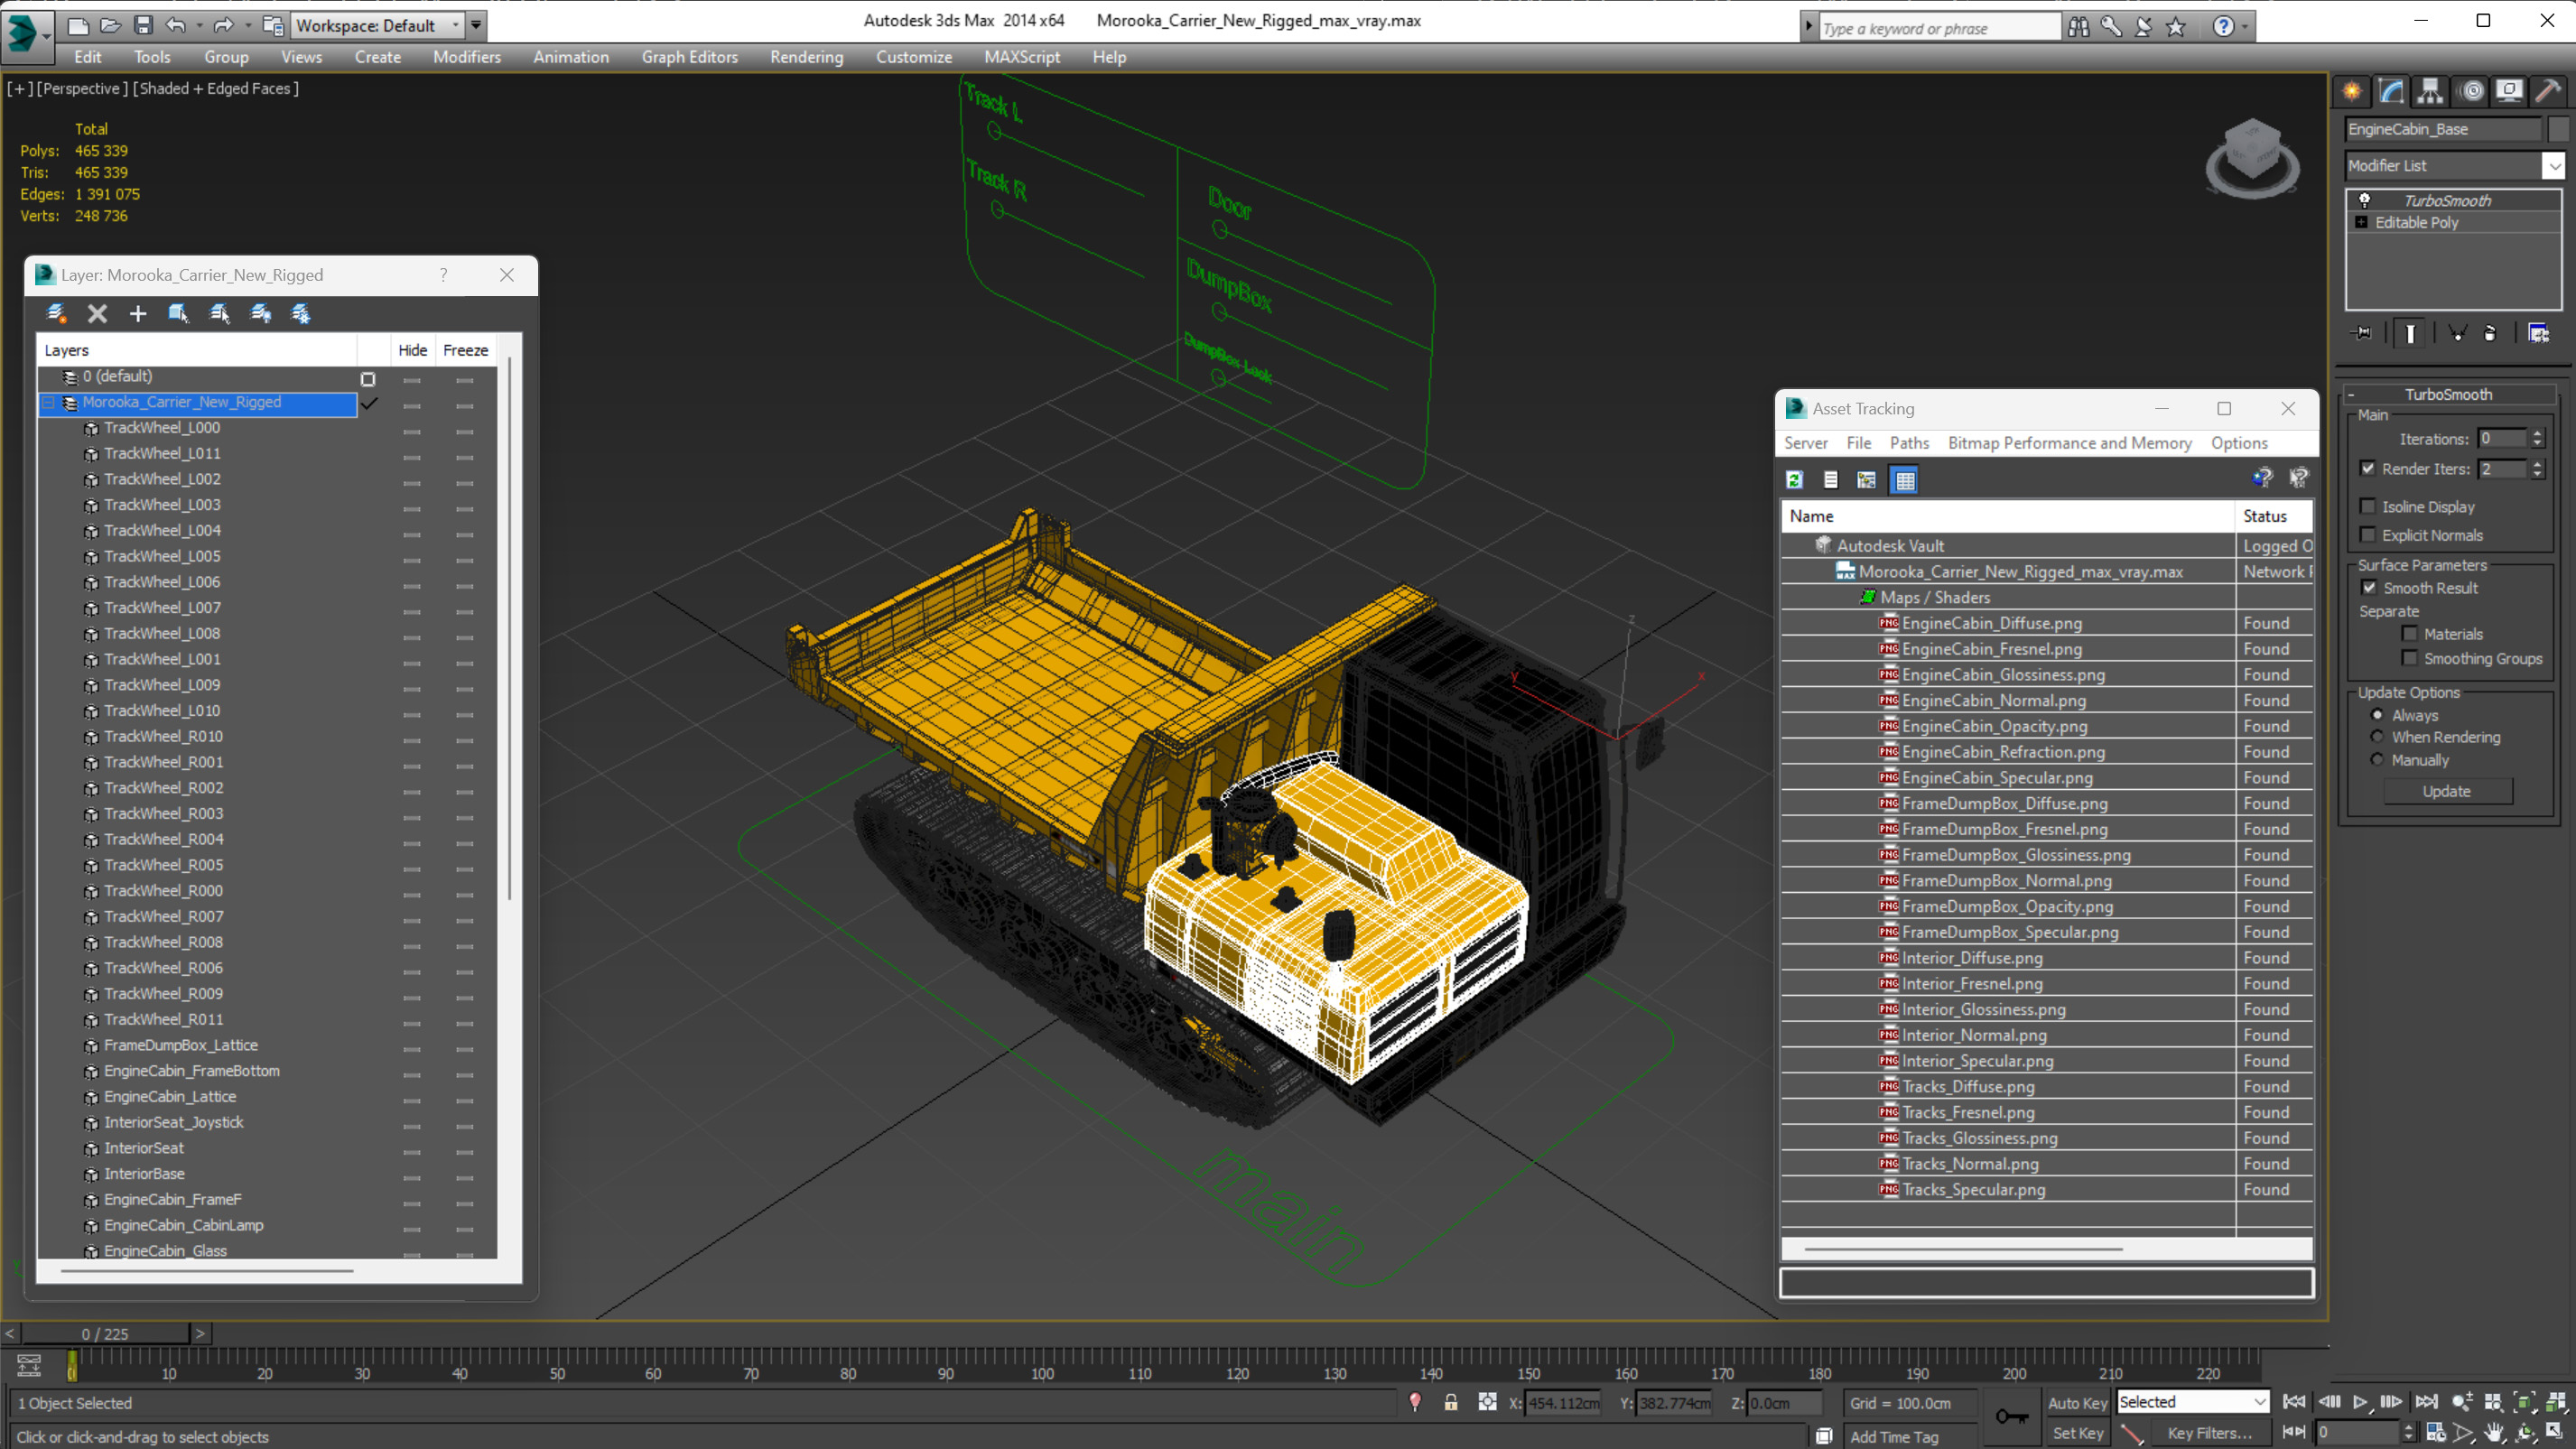Enable Explicit Normals checkbox

[x=2368, y=534]
